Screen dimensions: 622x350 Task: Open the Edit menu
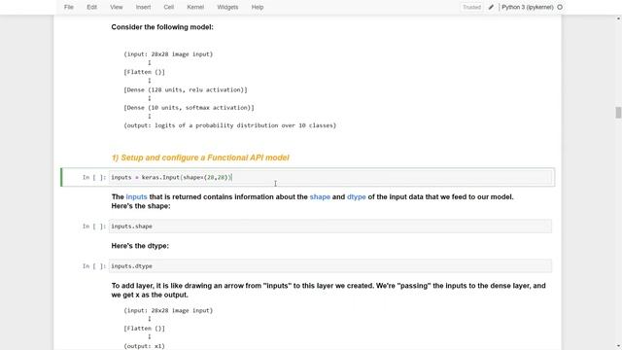click(x=91, y=7)
